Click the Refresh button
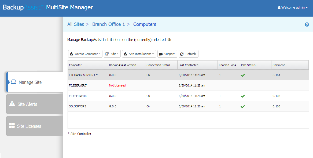Screen dimensions: 313x158 pyautogui.click(x=189, y=54)
